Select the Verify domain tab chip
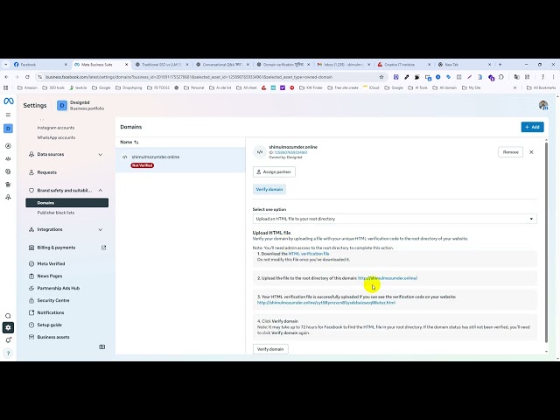The height and width of the screenshot is (420, 560). tap(269, 189)
